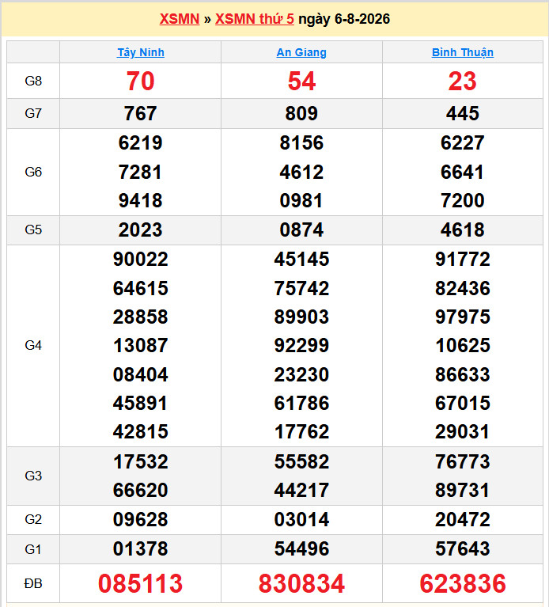549x607 pixels.
Task: Select G6 number 7281
Action: tap(141, 172)
